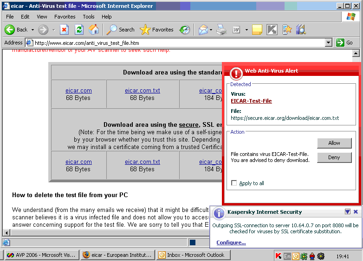Click the red figure tray icon
This screenshot has height=261, width=363.
312,256
